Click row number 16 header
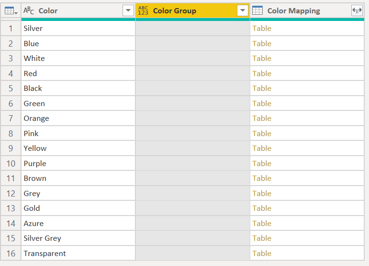Image resolution: width=369 pixels, height=266 pixels. coord(10,253)
